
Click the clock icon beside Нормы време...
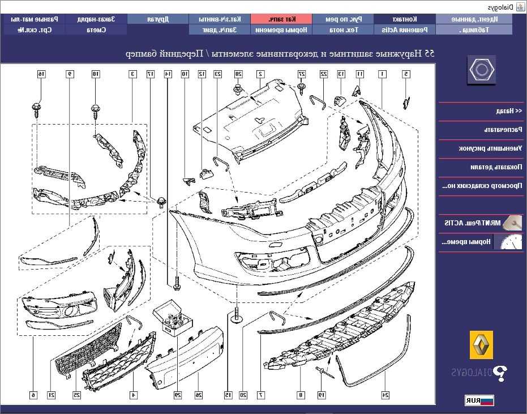click(511, 242)
